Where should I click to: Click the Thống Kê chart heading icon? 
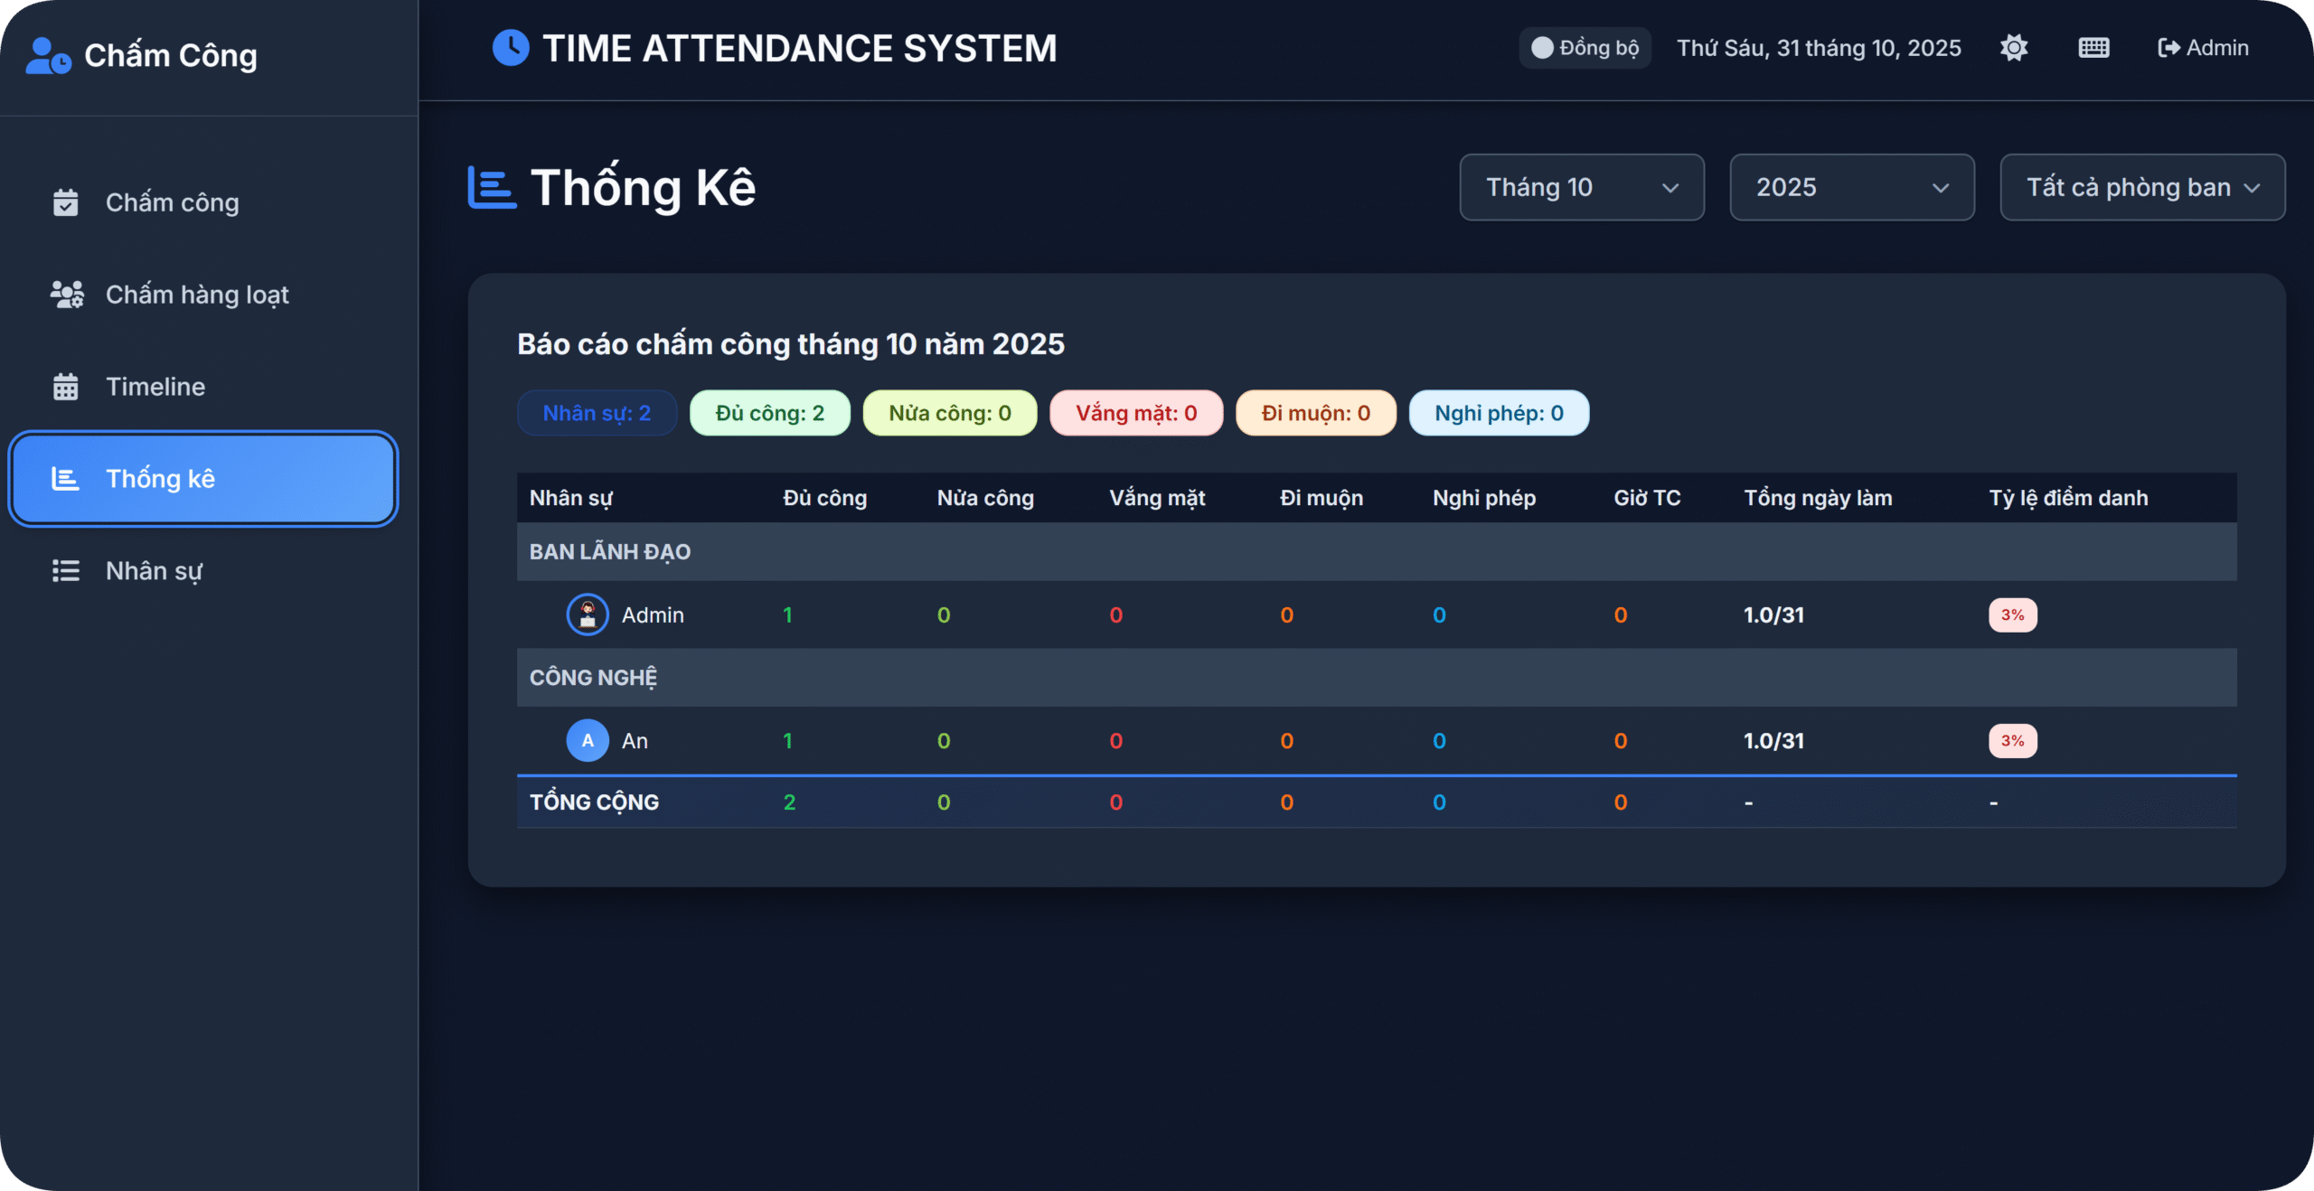pyautogui.click(x=492, y=187)
